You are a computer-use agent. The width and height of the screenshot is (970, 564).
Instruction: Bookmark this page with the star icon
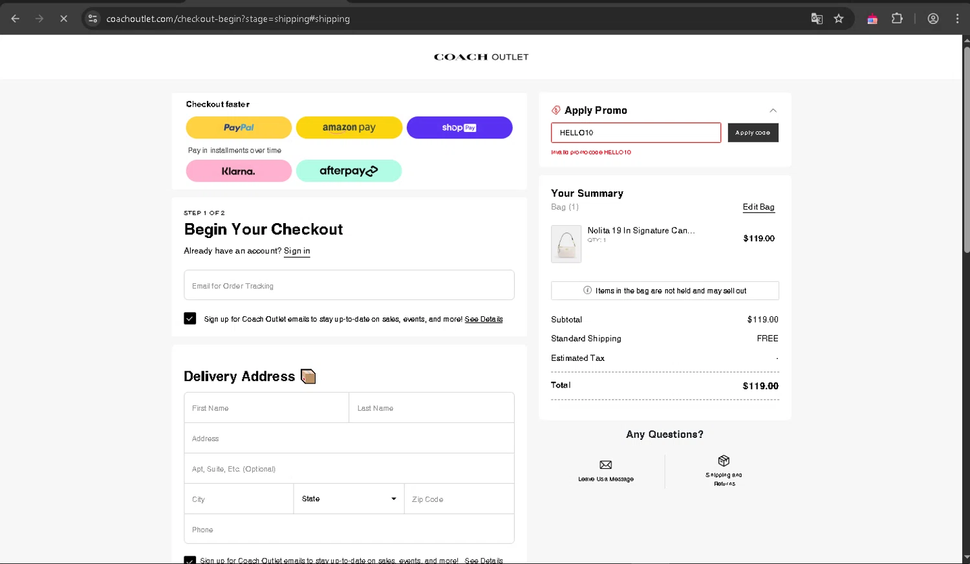click(x=839, y=19)
